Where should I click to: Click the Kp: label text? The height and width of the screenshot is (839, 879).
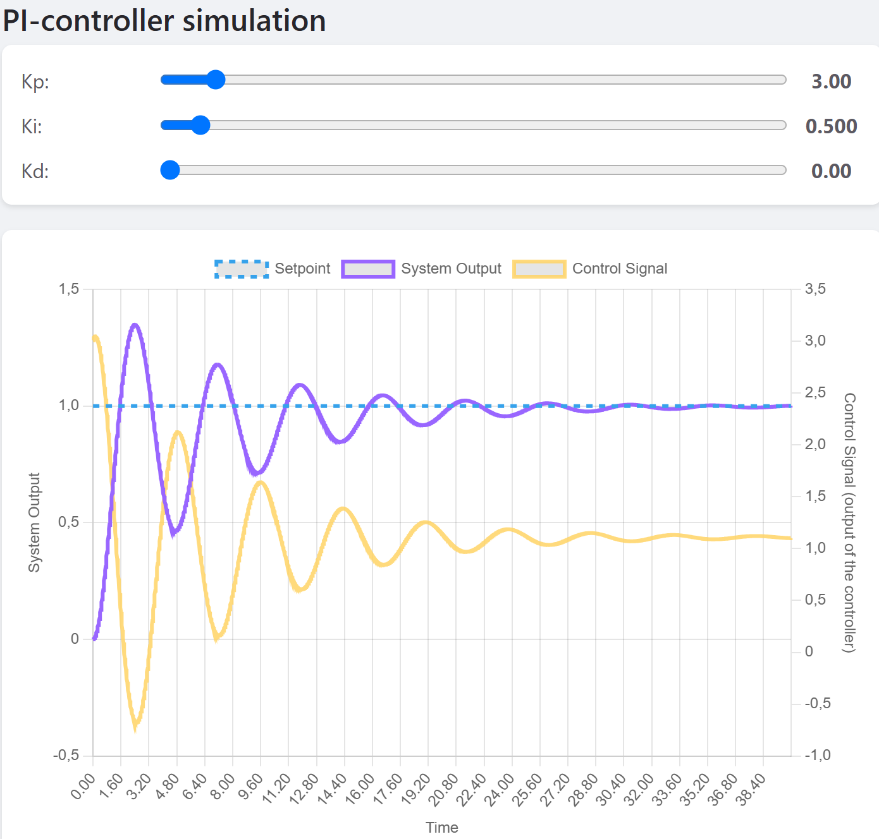35,82
